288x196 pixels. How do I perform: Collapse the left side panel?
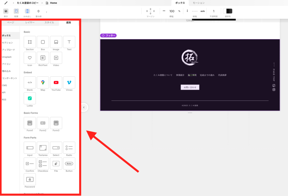(x=84, y=108)
